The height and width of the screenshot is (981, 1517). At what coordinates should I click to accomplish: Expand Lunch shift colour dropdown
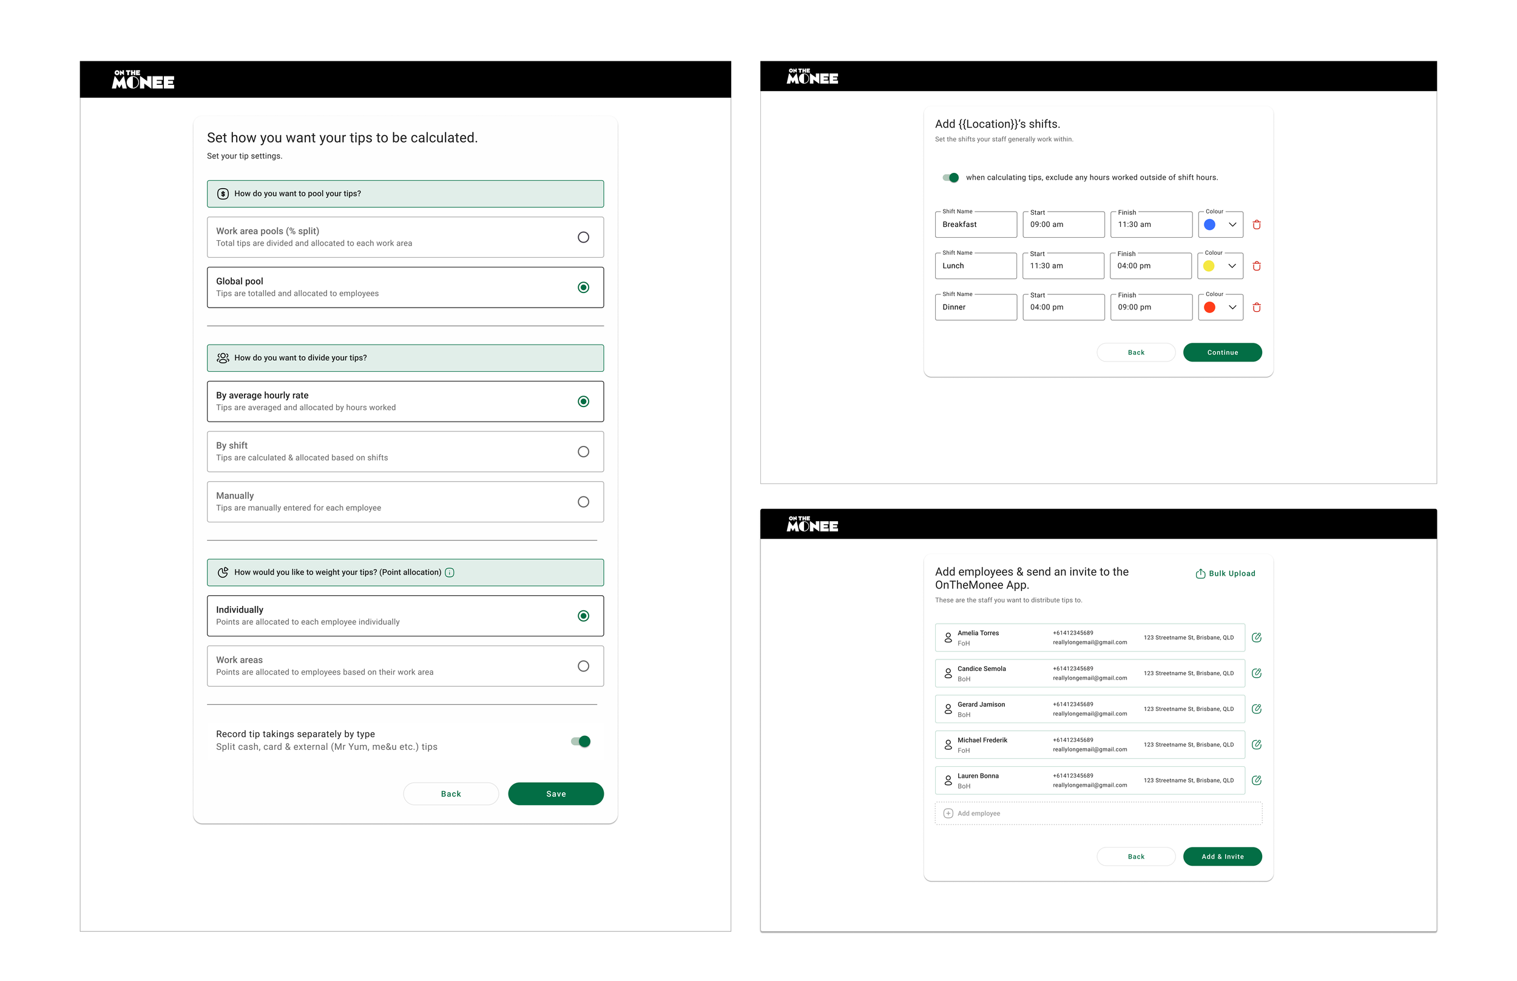coord(1232,266)
